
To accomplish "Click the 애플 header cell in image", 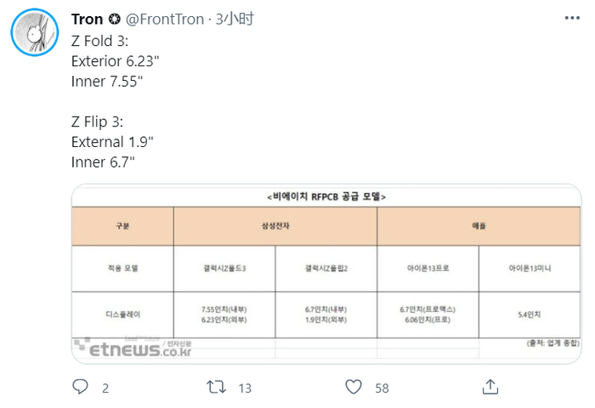I will pyautogui.click(x=479, y=227).
